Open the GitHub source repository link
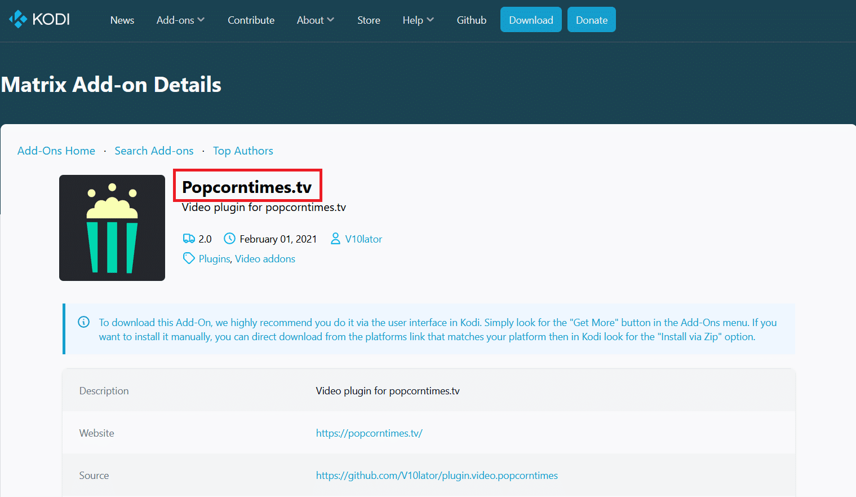Screen dimensions: 856x497 click(437, 476)
